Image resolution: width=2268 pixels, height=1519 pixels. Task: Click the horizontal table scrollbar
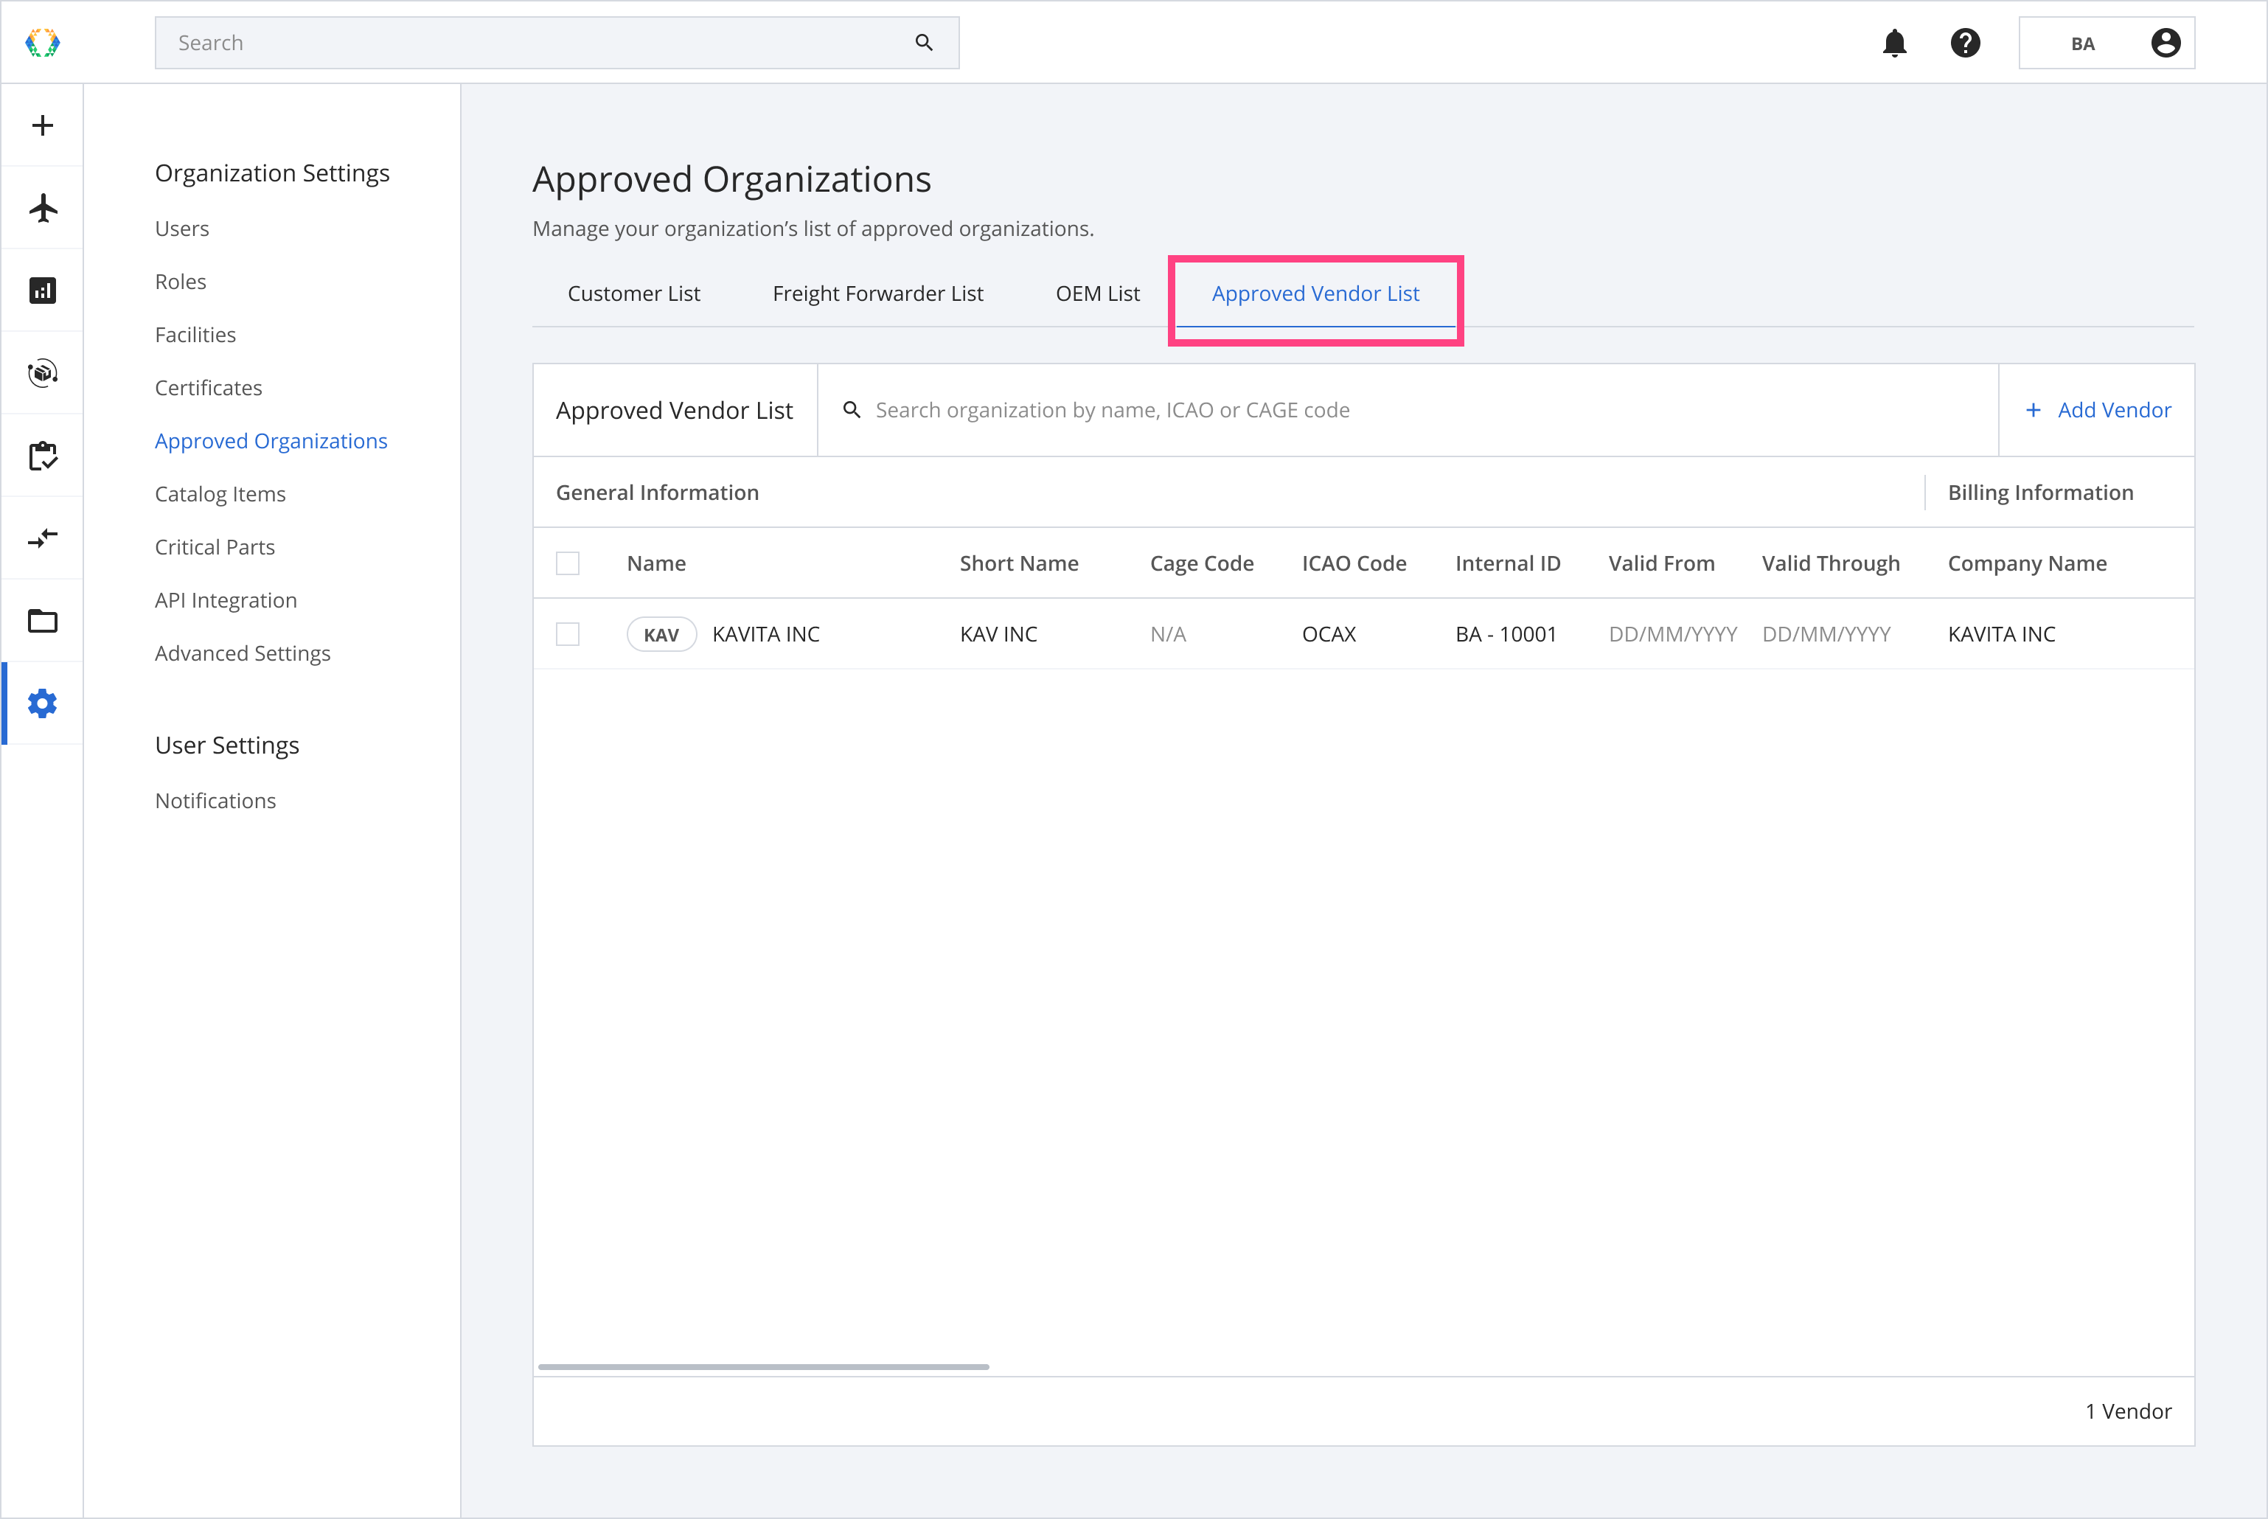click(763, 1367)
